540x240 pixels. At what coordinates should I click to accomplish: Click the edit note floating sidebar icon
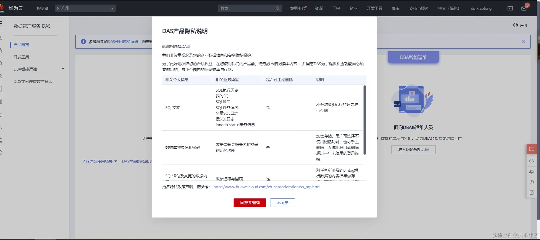(532, 193)
